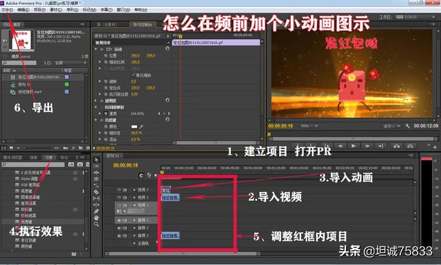The width and height of the screenshot is (441, 265).
Task: Open the Edit (编辑) menu
Action: (x=23, y=10)
